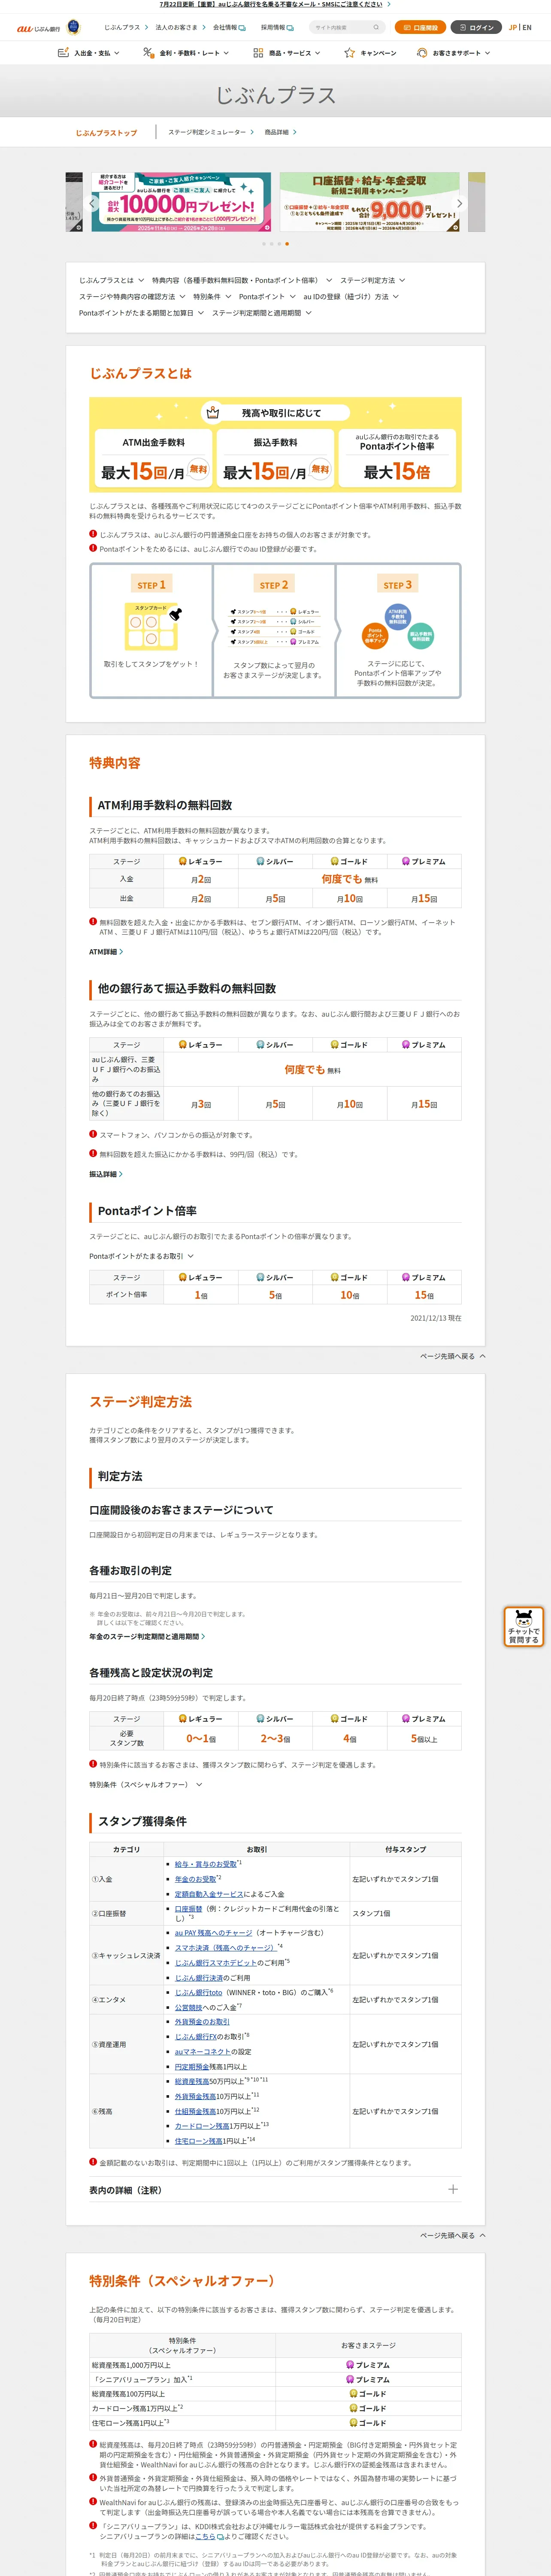Click the magnifier icon in site search
This screenshot has width=551, height=2576.
pos(376,28)
